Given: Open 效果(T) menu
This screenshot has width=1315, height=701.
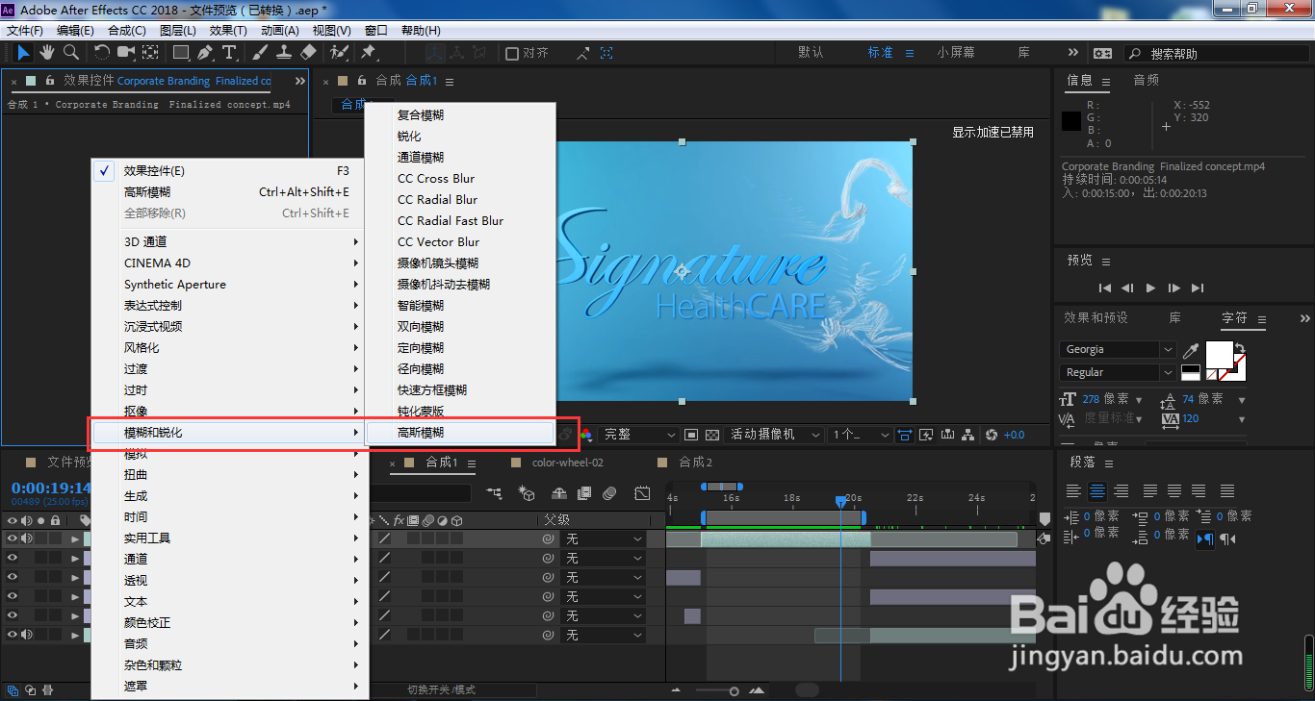Looking at the screenshot, I should point(228,31).
